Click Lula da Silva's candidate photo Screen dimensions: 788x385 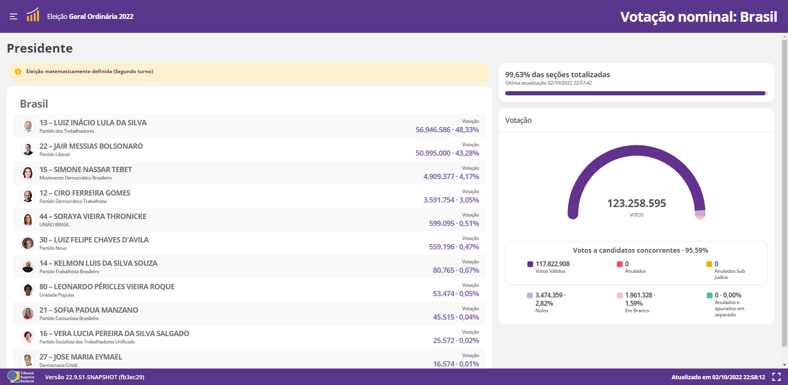[x=28, y=126]
